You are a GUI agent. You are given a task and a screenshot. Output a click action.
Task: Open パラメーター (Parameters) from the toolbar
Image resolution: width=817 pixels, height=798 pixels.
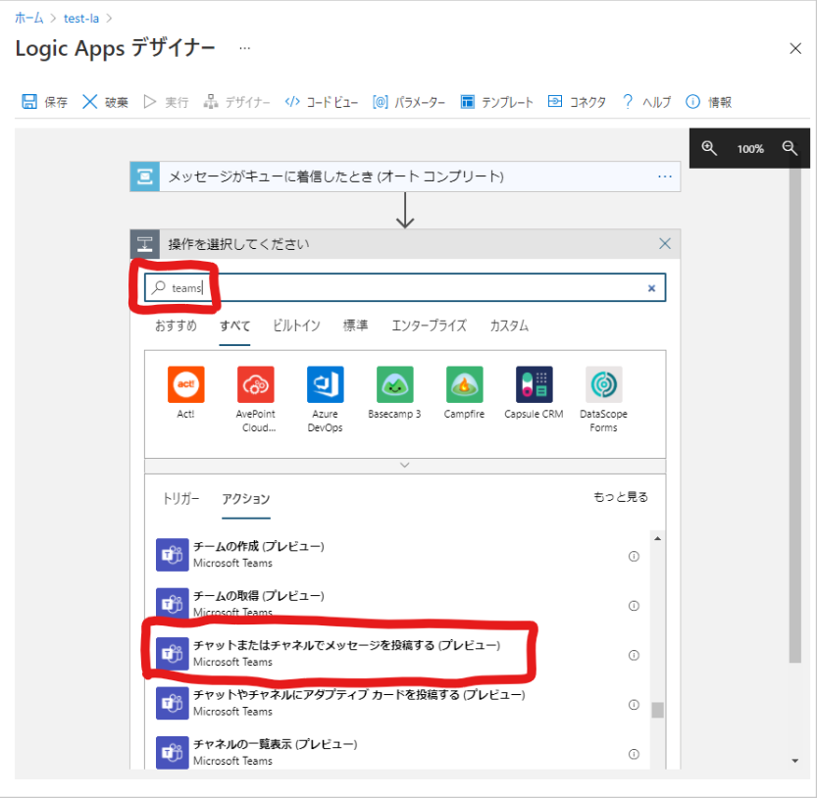tap(408, 102)
